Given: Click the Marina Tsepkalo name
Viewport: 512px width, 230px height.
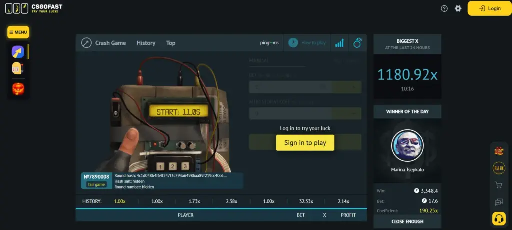Looking at the screenshot, I should pos(407,170).
